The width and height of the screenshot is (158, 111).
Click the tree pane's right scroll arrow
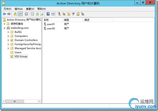coord(39,101)
